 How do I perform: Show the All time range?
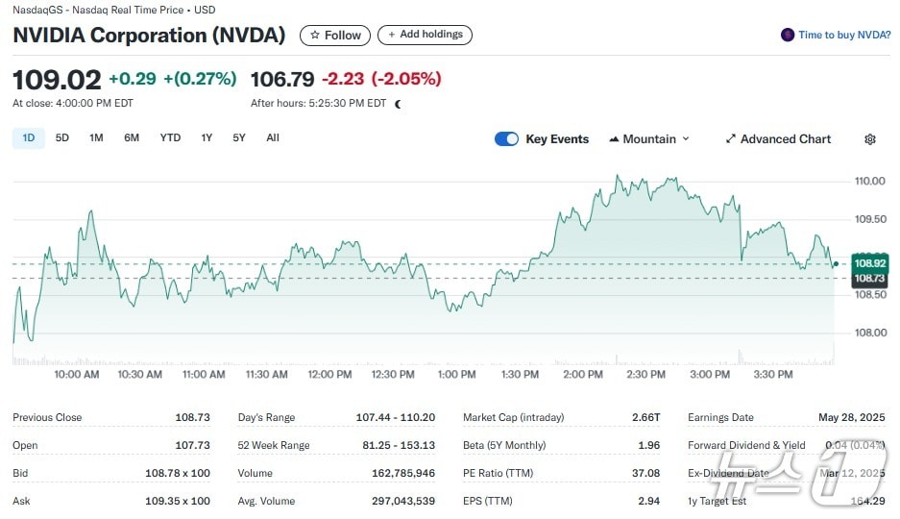pyautogui.click(x=273, y=138)
